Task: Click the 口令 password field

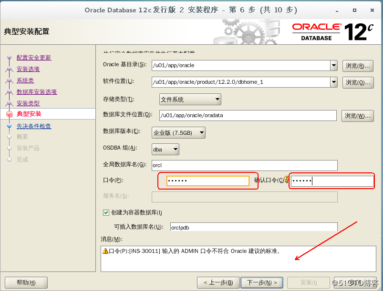Action: [208, 181]
